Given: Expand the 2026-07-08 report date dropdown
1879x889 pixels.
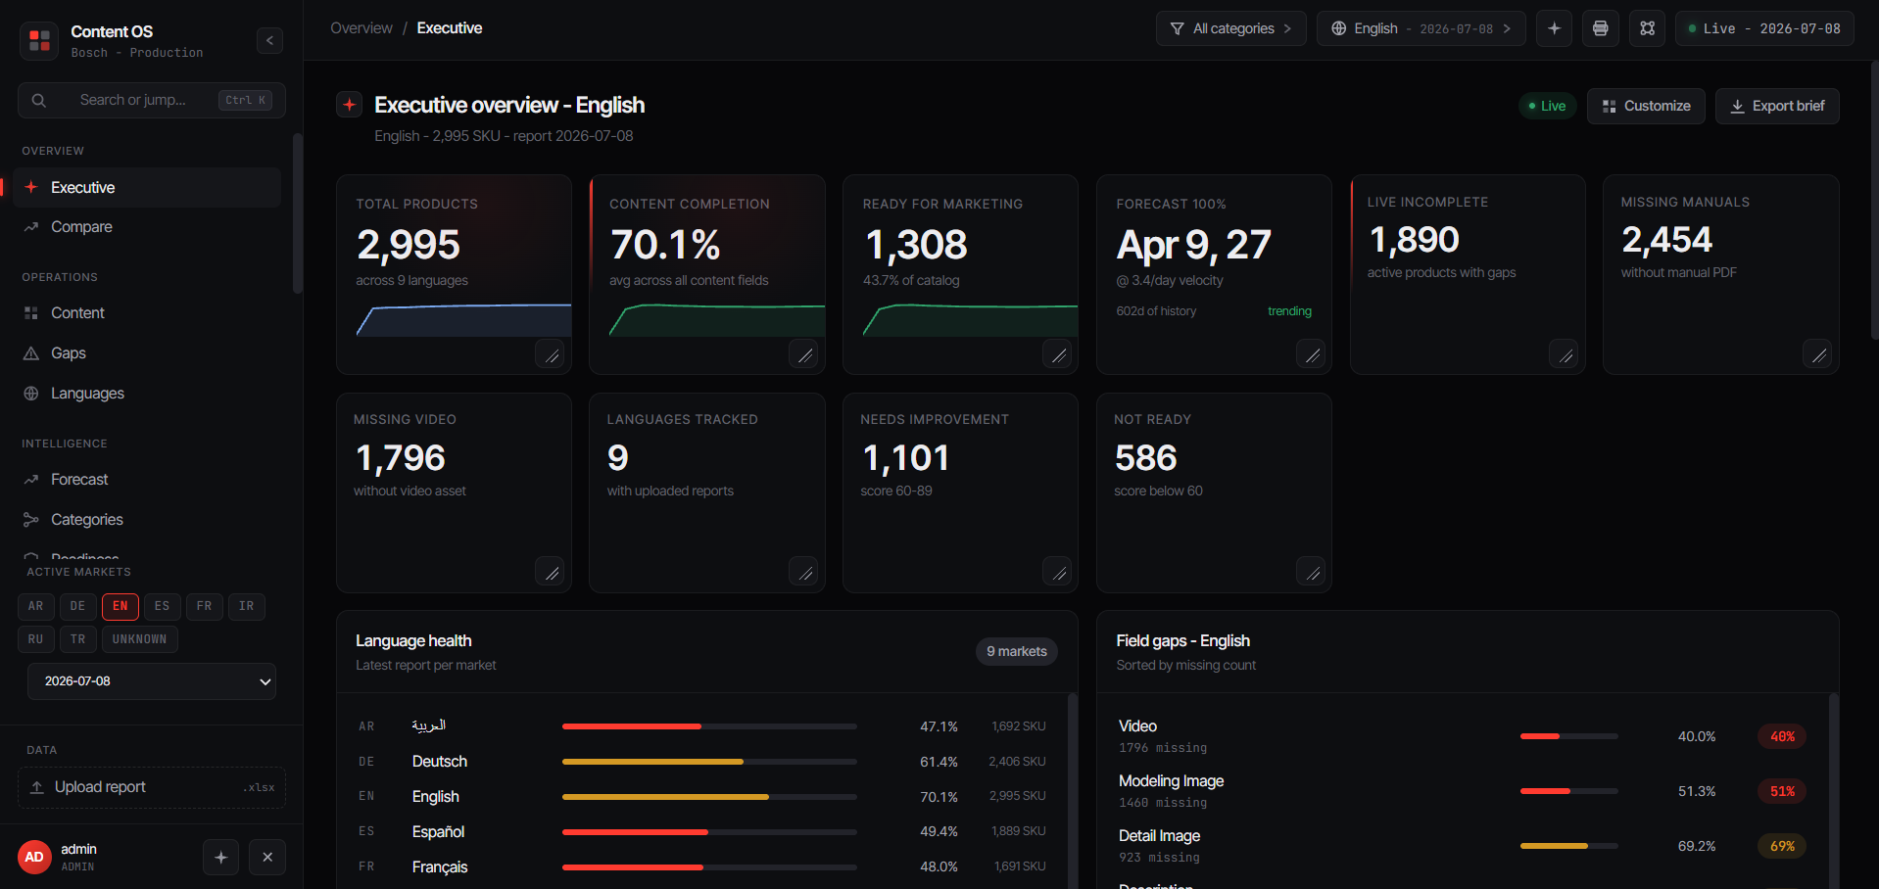Looking at the screenshot, I should tap(152, 681).
